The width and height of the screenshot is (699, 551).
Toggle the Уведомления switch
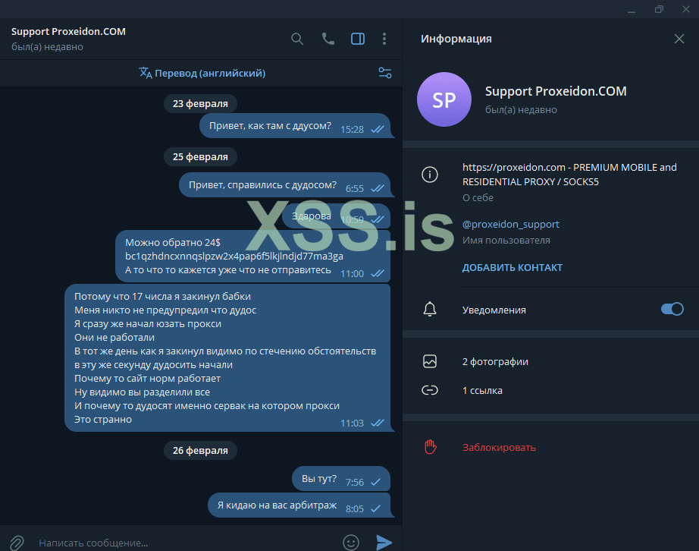click(x=672, y=309)
